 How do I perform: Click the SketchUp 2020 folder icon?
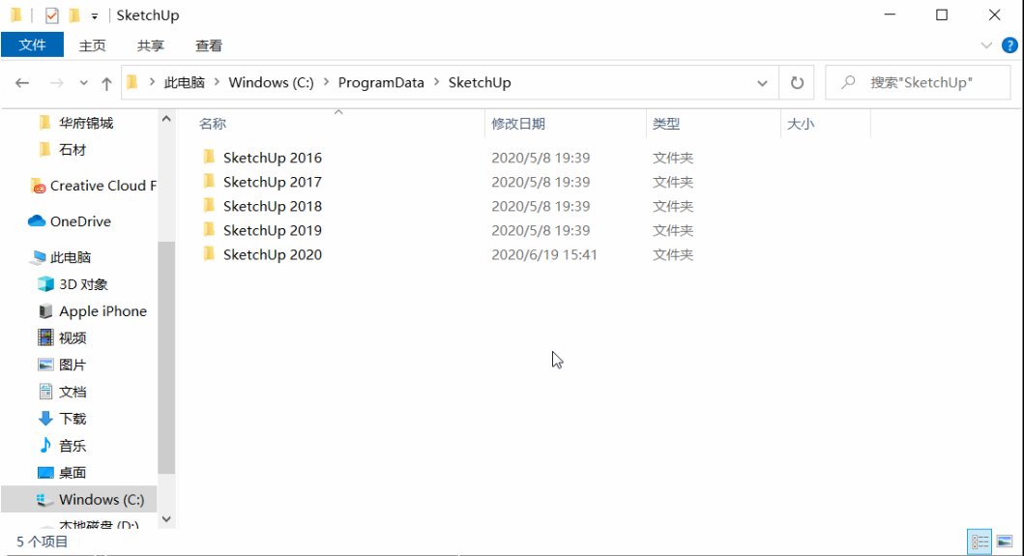209,252
